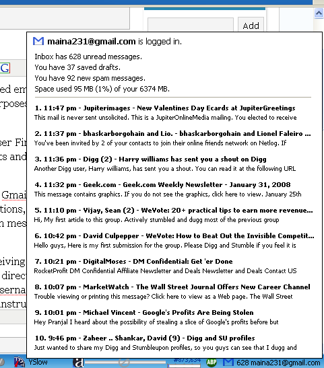324x368 pixels.
Task: Click snippet 'Hi, My first article to this group'
Action: coord(157,220)
